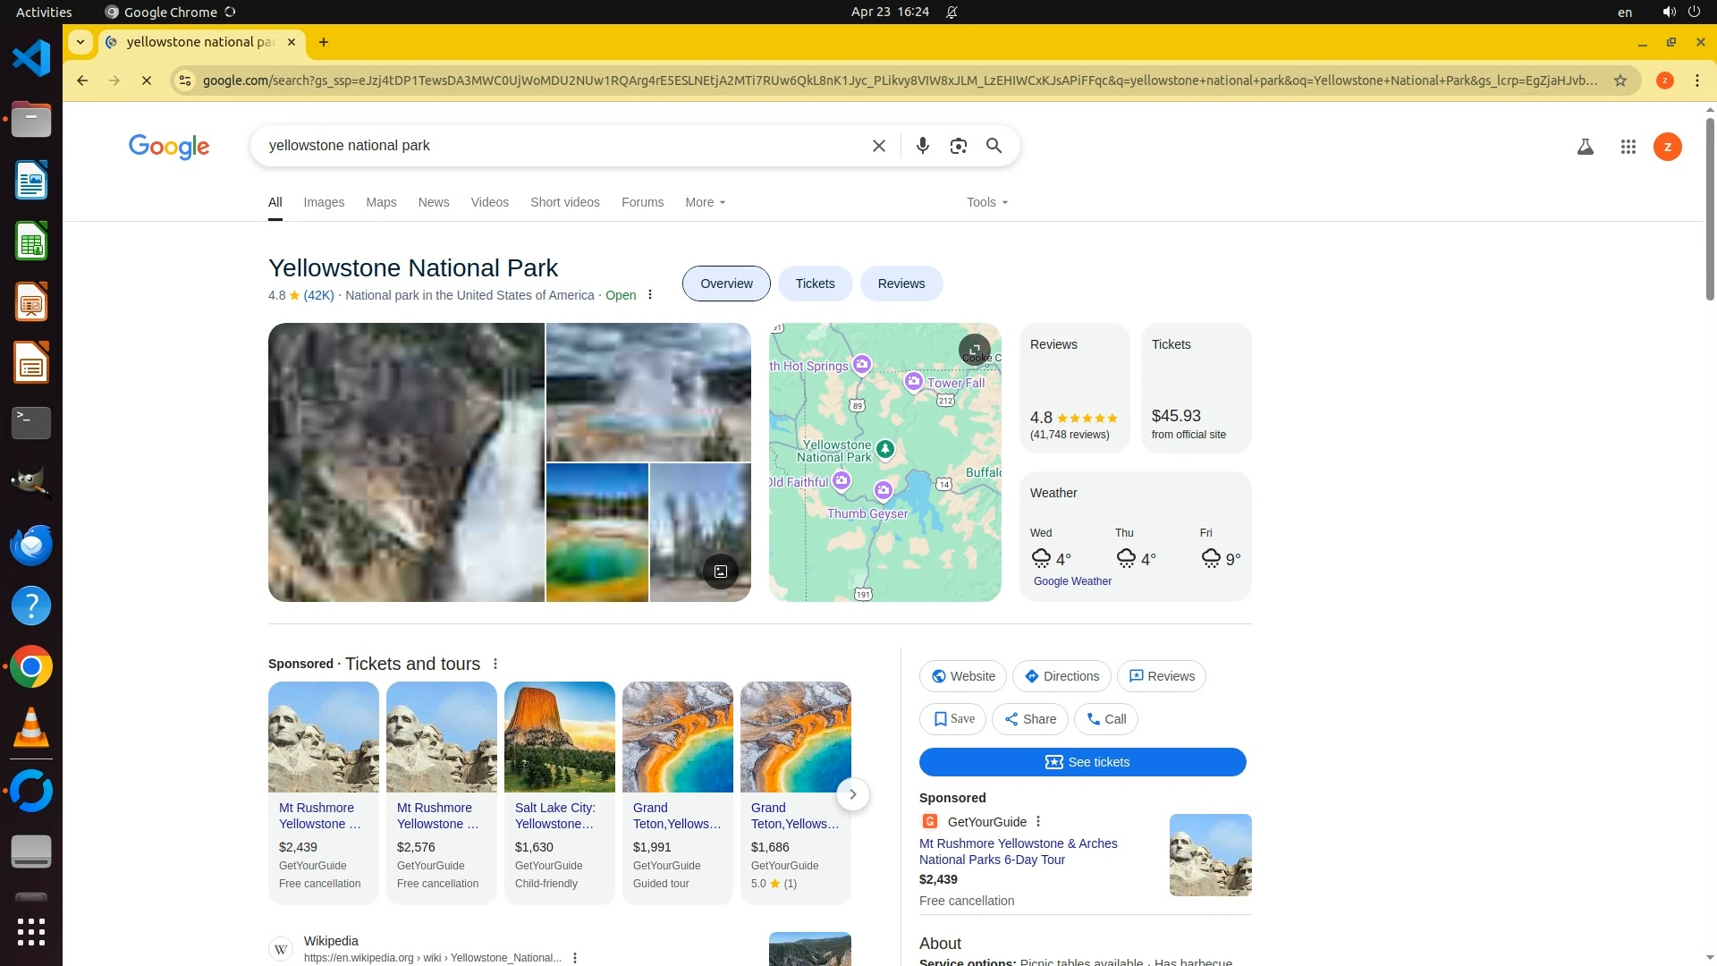Open more photos gallery icon
1717x966 pixels.
pos(720,572)
